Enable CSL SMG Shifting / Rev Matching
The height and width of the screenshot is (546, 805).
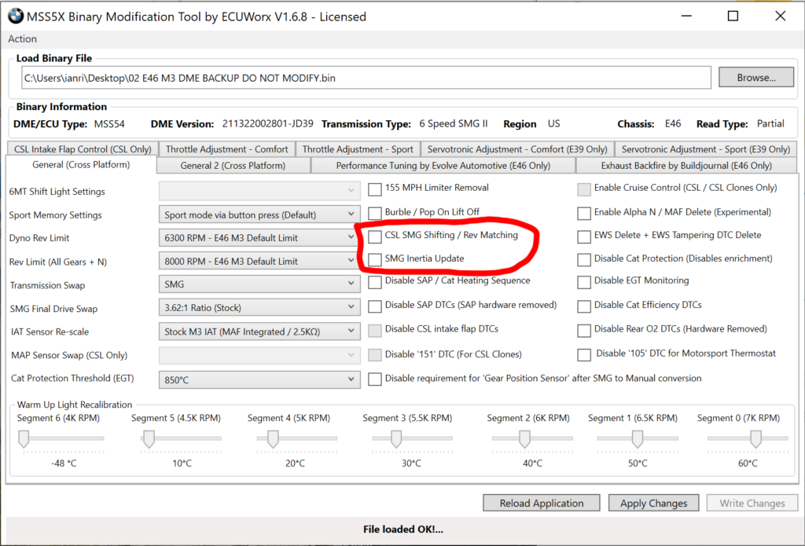375,236
